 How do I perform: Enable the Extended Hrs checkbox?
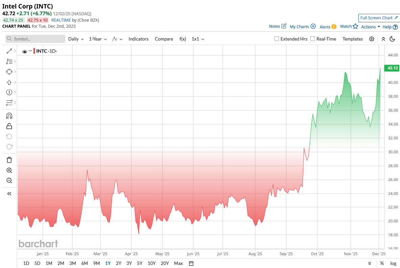277,39
